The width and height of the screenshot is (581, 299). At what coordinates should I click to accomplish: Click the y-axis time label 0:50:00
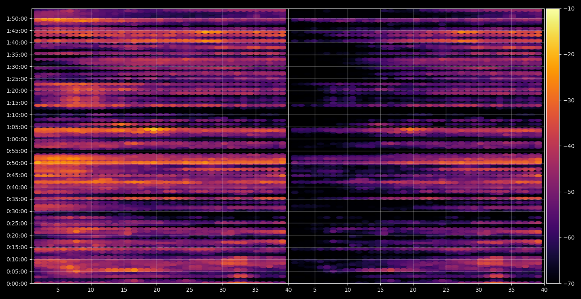tap(17, 163)
